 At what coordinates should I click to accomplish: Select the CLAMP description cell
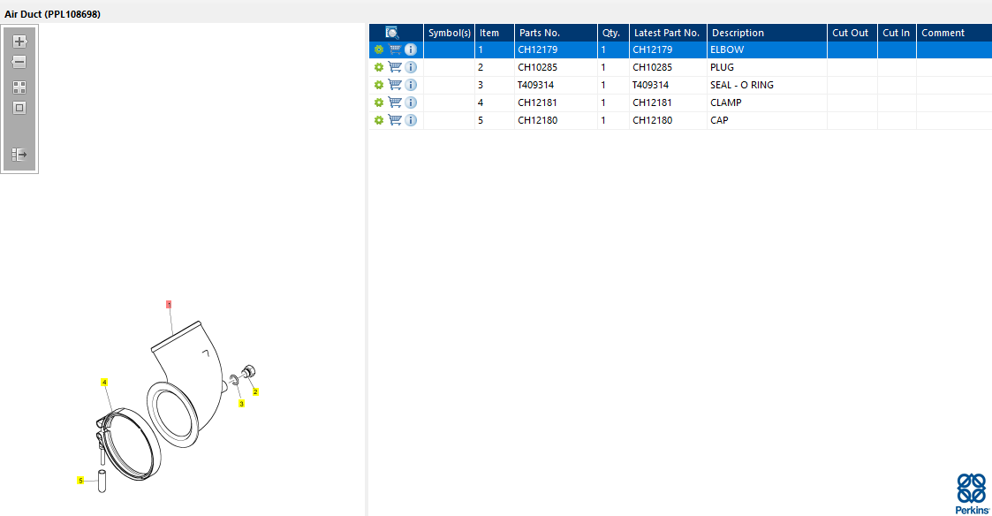pos(767,102)
